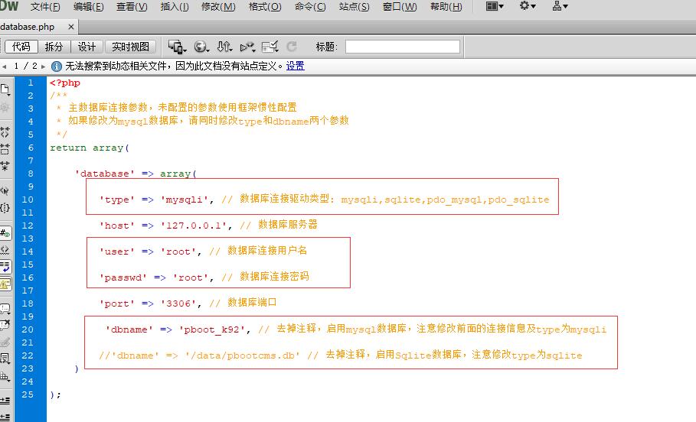Click the balance braces {i} icon
Viewport: 696px width, 422px height.
[x=5, y=207]
